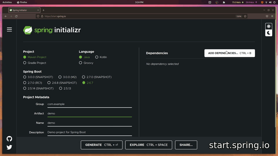Click the Explore button
This screenshot has height=156, width=278.
pos(149,145)
